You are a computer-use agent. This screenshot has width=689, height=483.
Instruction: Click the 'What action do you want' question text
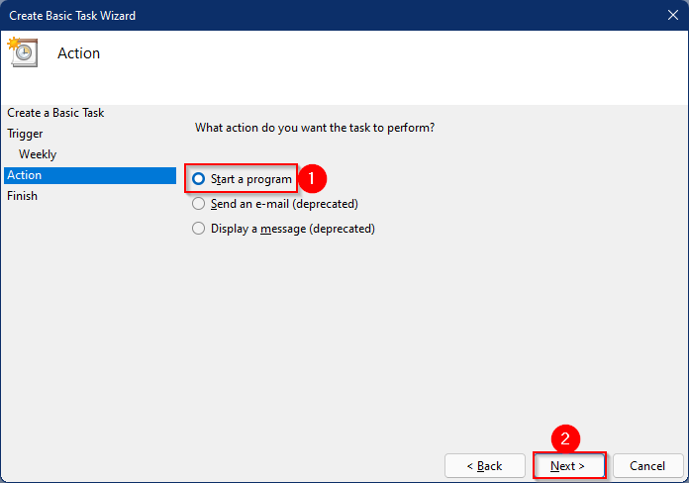pyautogui.click(x=315, y=128)
